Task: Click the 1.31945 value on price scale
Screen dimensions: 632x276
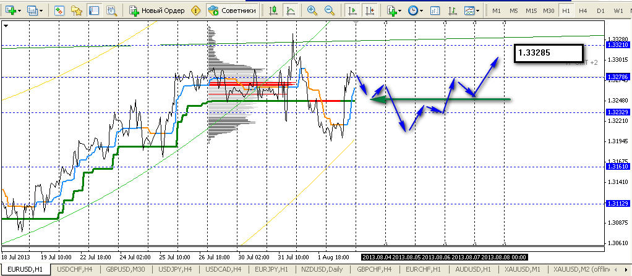Action: (x=618, y=141)
